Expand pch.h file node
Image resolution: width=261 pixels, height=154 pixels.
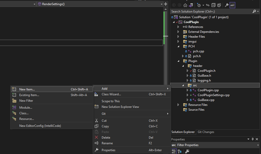click(183, 56)
